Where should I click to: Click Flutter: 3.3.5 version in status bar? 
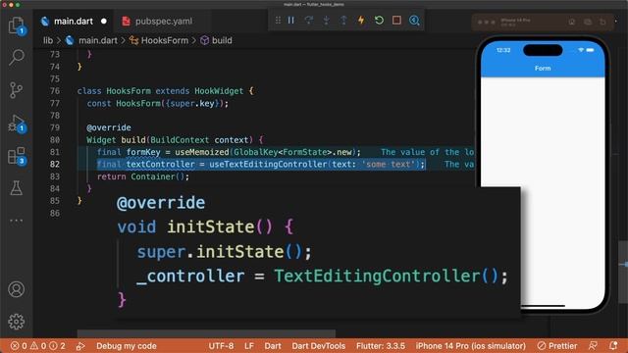click(381, 346)
